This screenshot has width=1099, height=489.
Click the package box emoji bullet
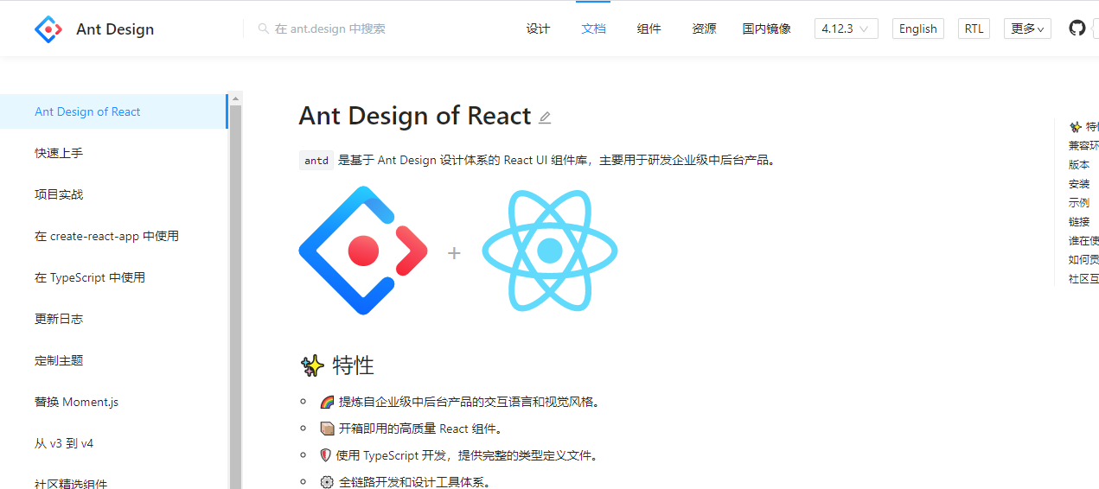point(327,429)
